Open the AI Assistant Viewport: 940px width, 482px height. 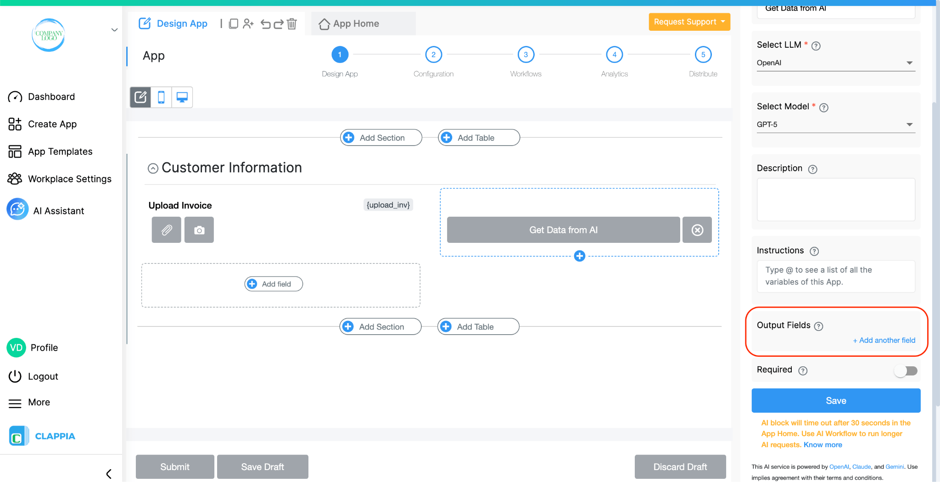point(45,210)
